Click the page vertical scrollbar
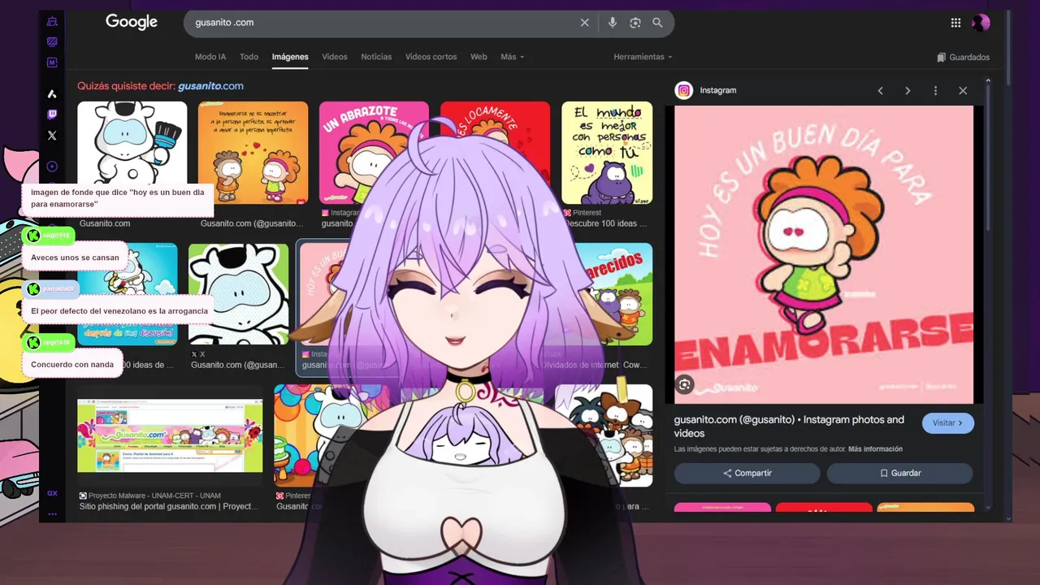 point(1008,49)
